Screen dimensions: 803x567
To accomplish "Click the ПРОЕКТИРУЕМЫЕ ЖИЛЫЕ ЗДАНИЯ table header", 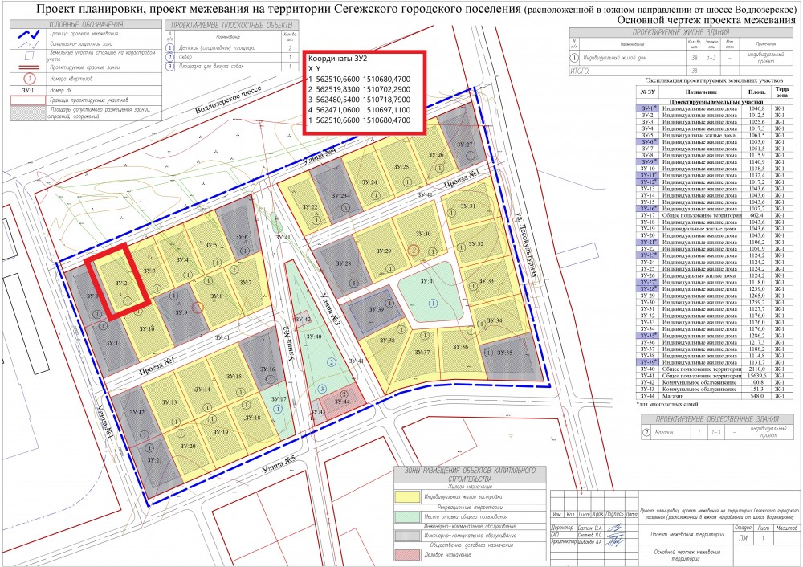I will (x=681, y=32).
